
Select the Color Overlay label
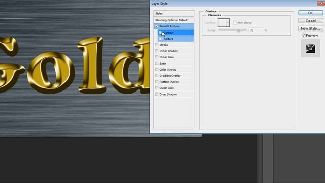tap(168, 70)
